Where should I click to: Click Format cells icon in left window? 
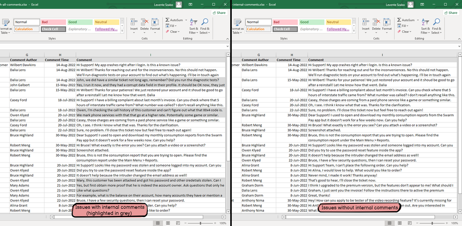point(155,23)
